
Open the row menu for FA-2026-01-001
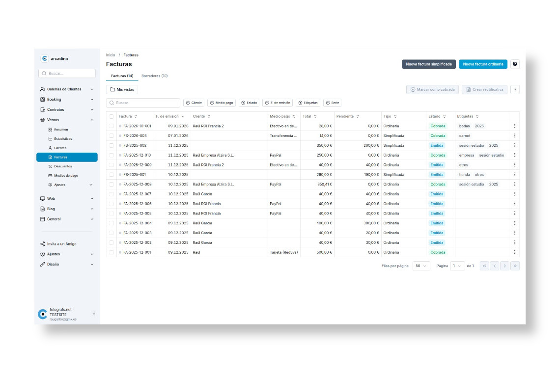[x=514, y=126]
